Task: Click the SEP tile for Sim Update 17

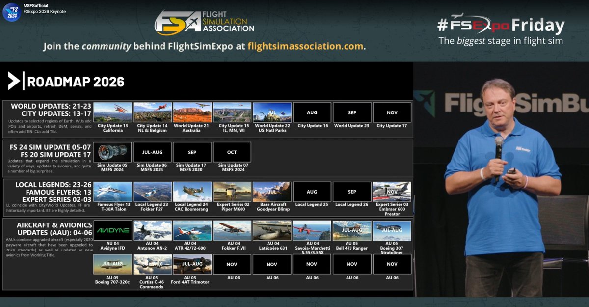Action: coord(192,152)
